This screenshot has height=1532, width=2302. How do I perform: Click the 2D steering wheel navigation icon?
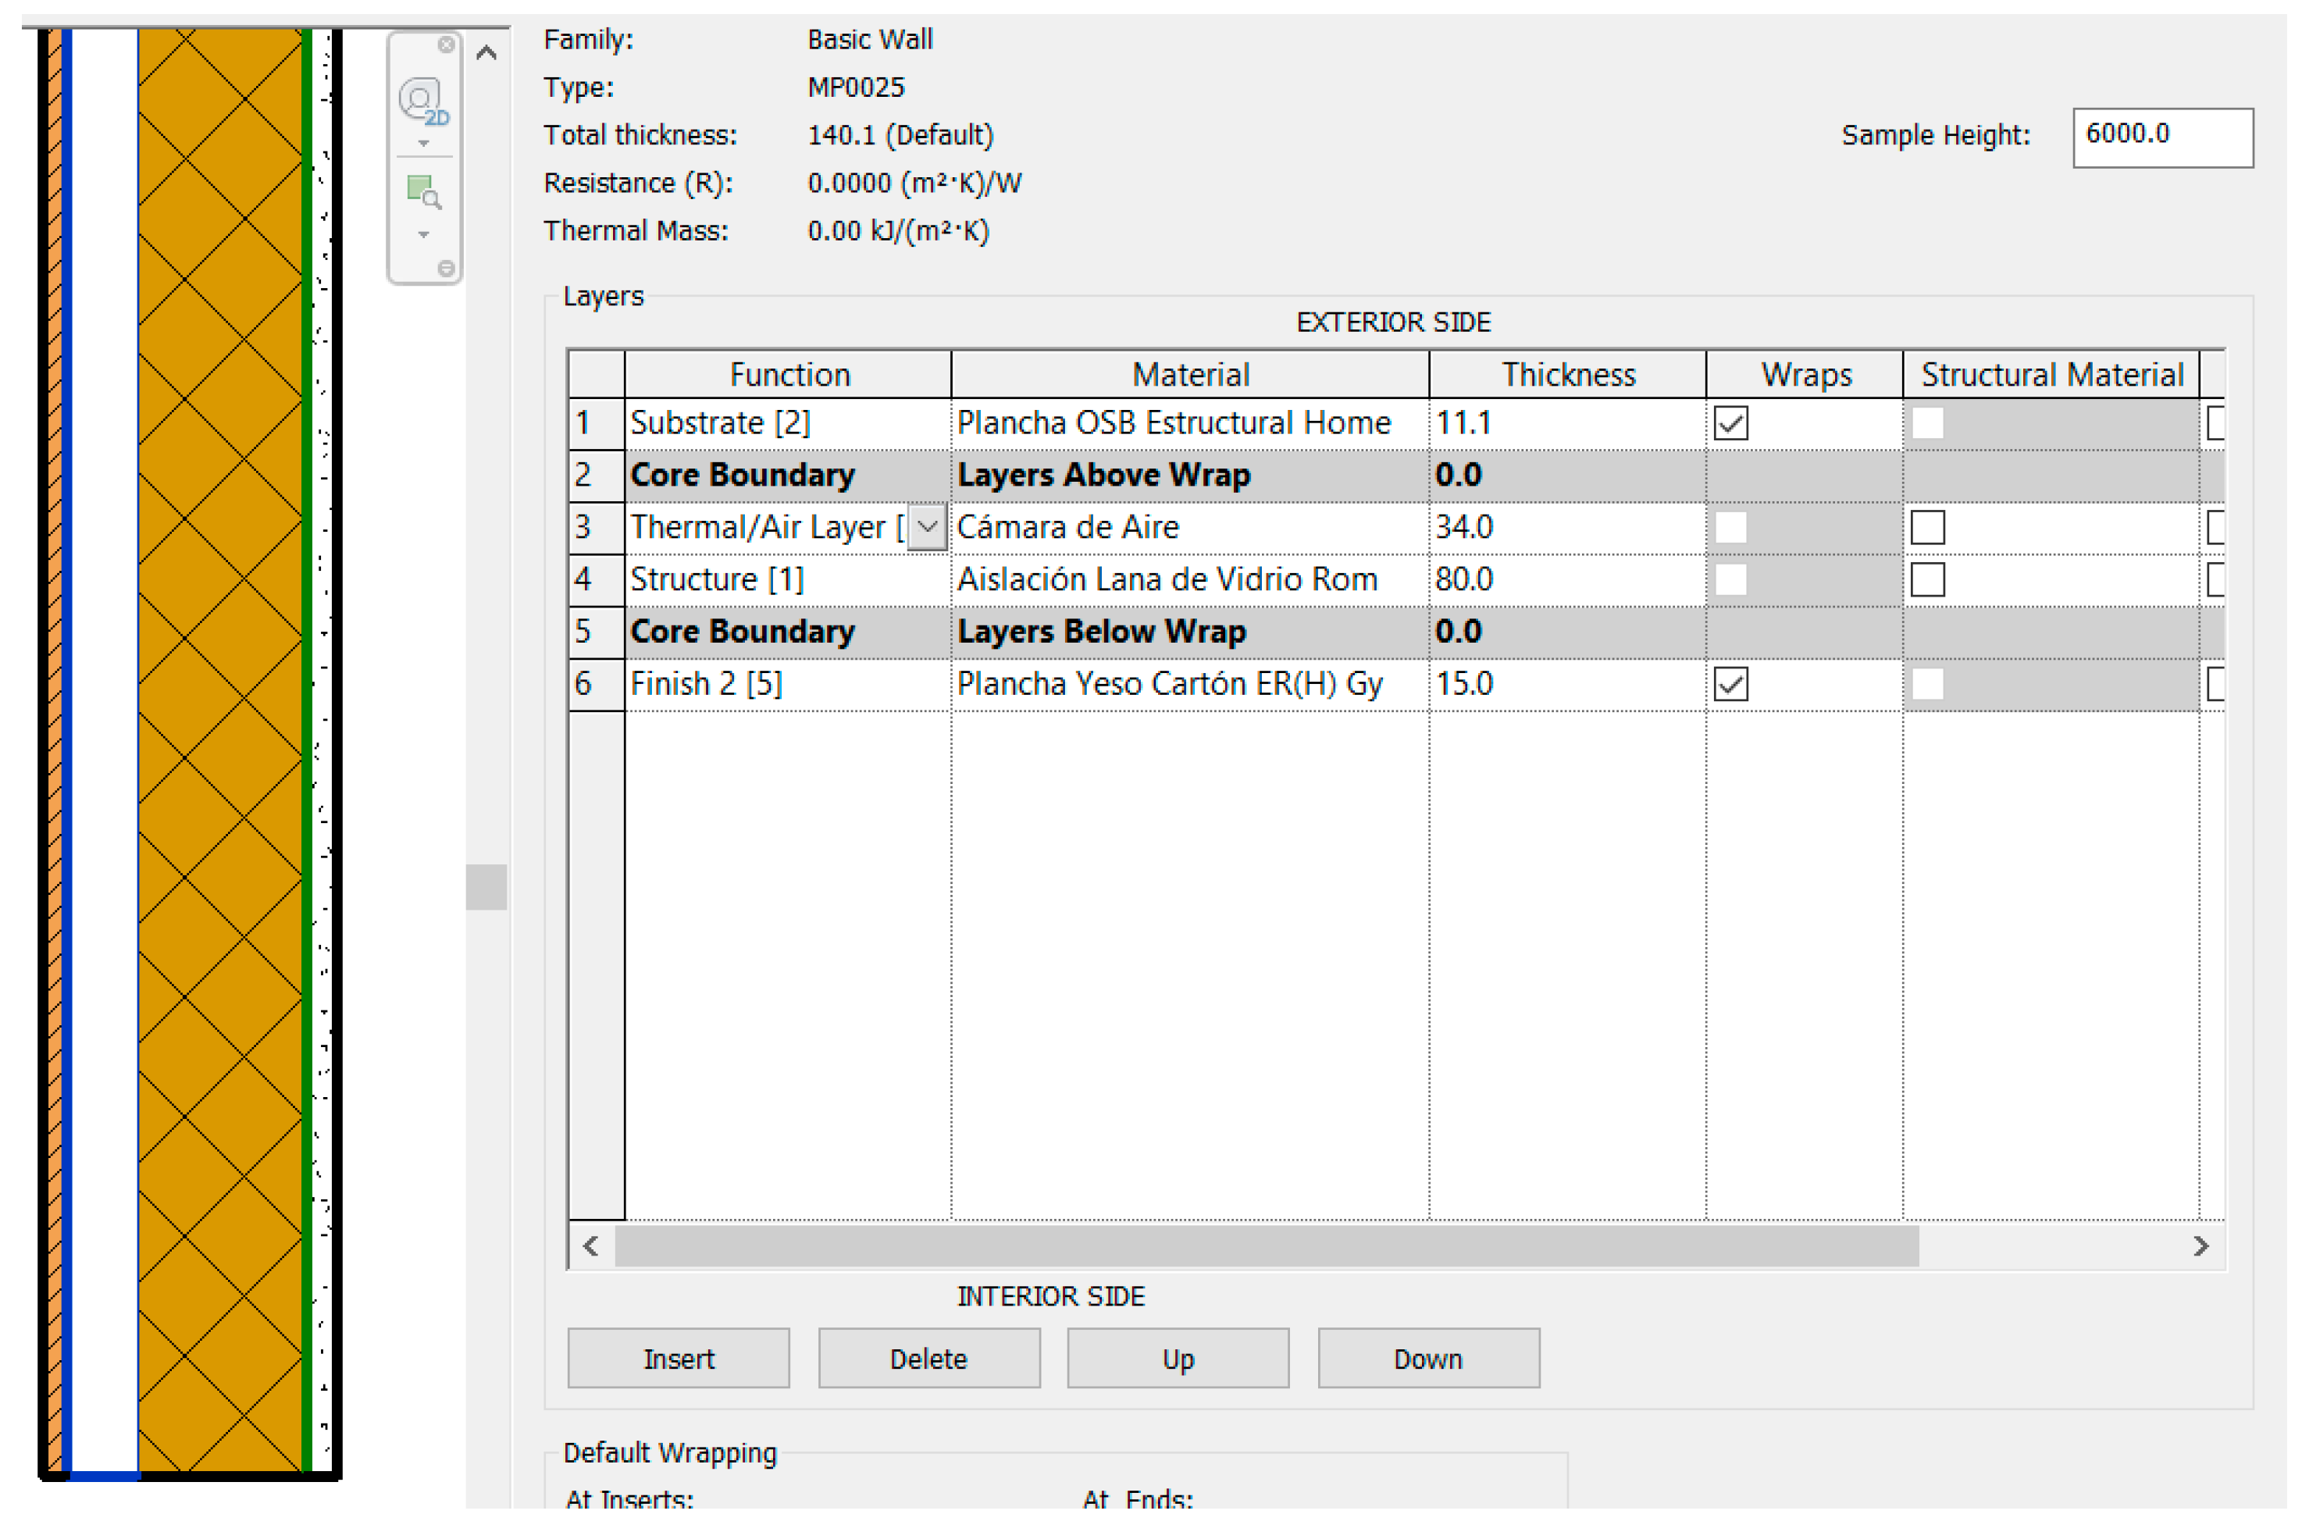[x=423, y=101]
